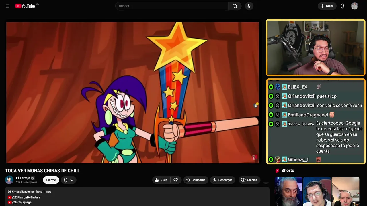Click the ELIEX_EX username in chat
The height and width of the screenshot is (206, 367).
pyautogui.click(x=298, y=87)
